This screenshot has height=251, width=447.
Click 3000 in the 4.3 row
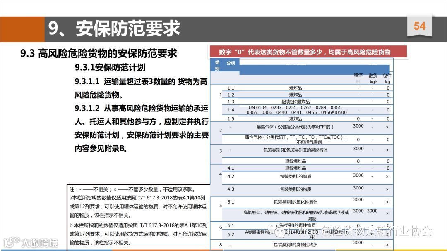pyautogui.click(x=358, y=188)
